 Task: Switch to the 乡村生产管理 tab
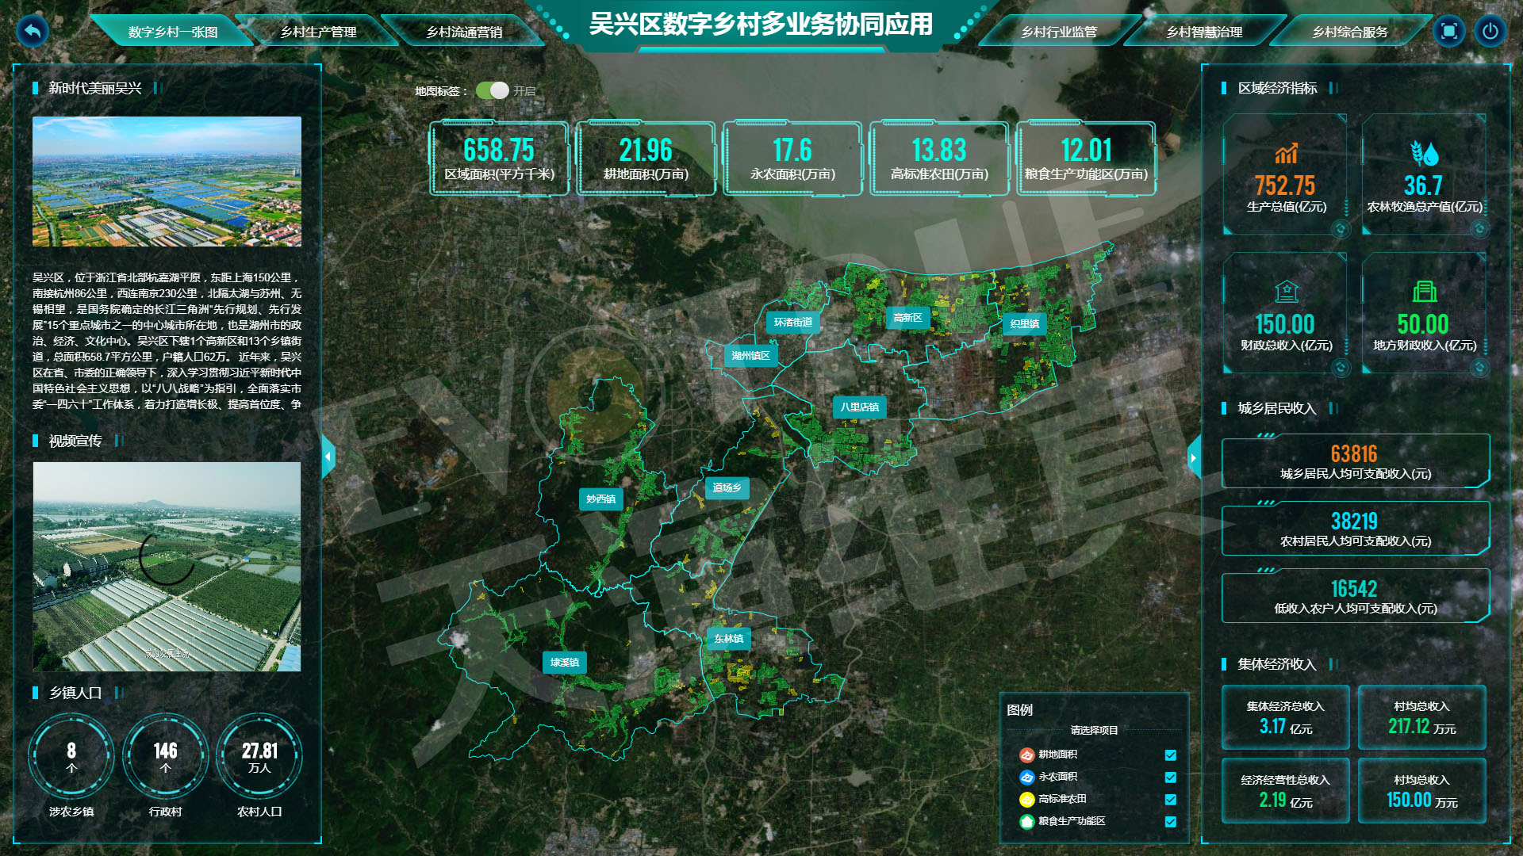click(320, 32)
